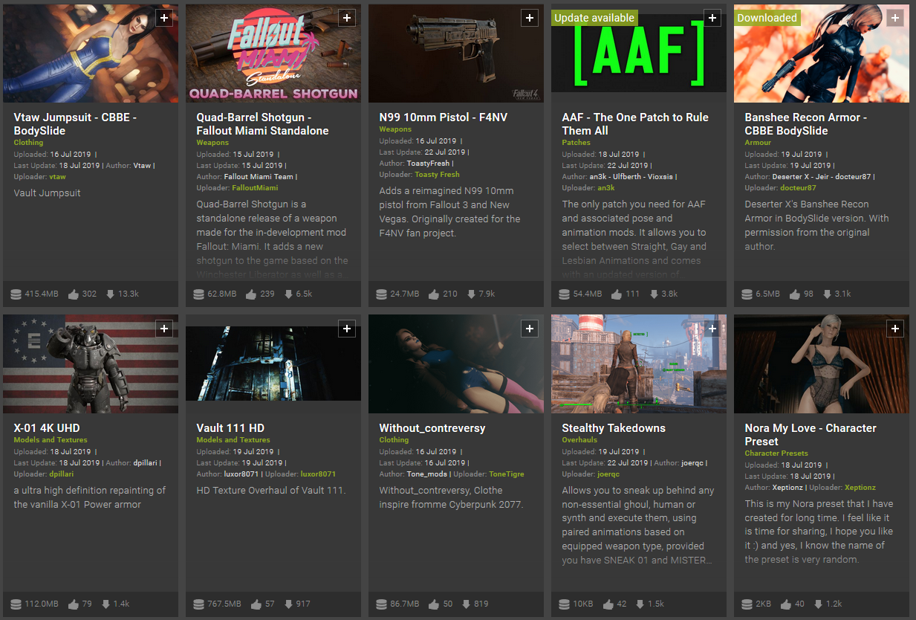Click download arrow icon on Vtaw Jumpsuit card
The height and width of the screenshot is (620, 916).
coord(111,294)
